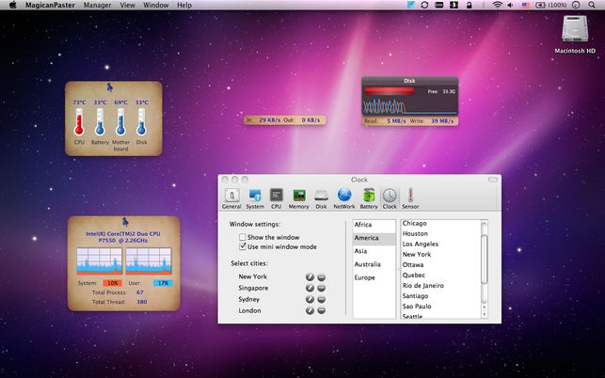The image size is (605, 378).
Task: Click the city list scroll down arrow
Action: 485,314
